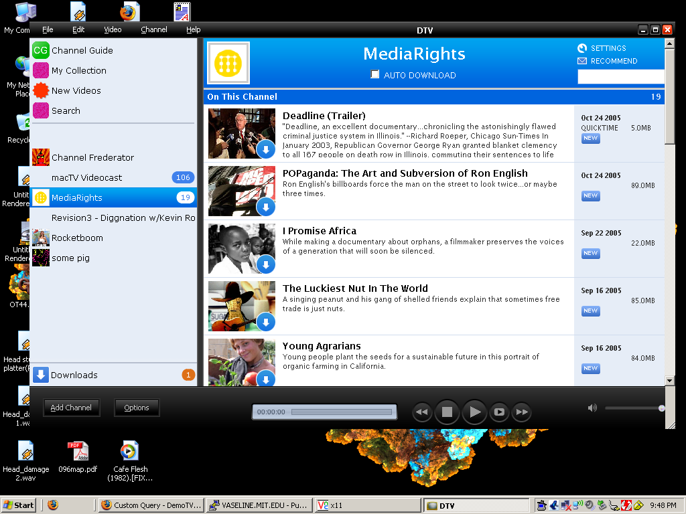Click download arrow on I Promise Africa thumbnail

[x=266, y=265]
